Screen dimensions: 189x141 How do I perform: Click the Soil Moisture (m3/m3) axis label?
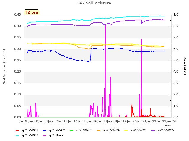pyautogui.click(x=4, y=66)
